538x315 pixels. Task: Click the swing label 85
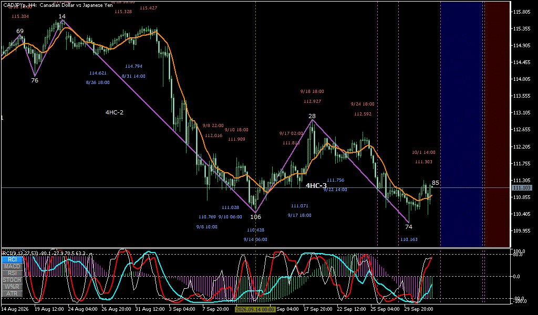(x=436, y=183)
